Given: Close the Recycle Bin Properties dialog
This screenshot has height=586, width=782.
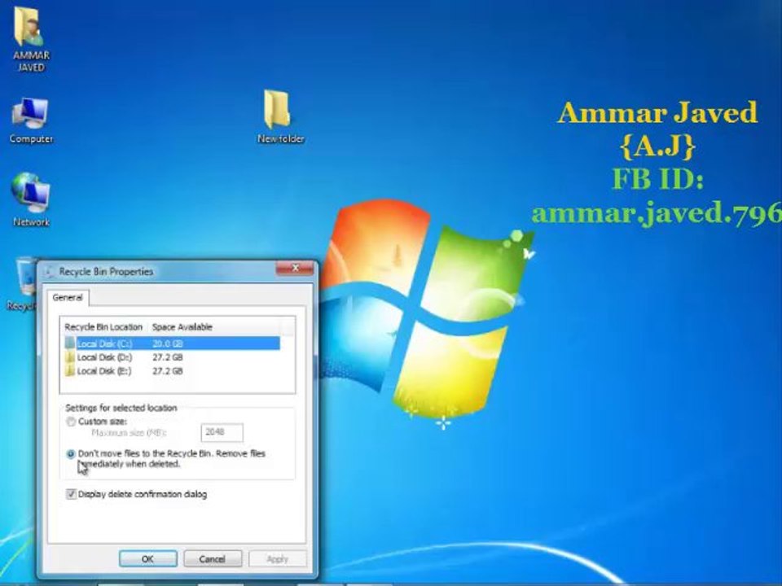Looking at the screenshot, I should tap(295, 268).
